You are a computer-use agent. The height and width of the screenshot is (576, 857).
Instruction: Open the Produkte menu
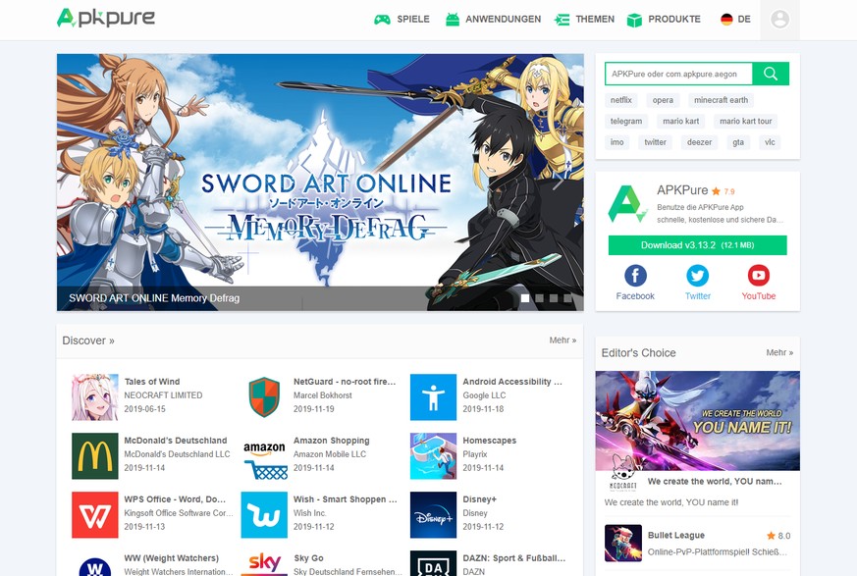[664, 20]
